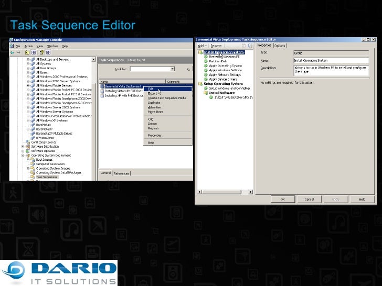Click the Baremetal Vista Deployment item icon
The image size is (382, 286).
point(102,86)
